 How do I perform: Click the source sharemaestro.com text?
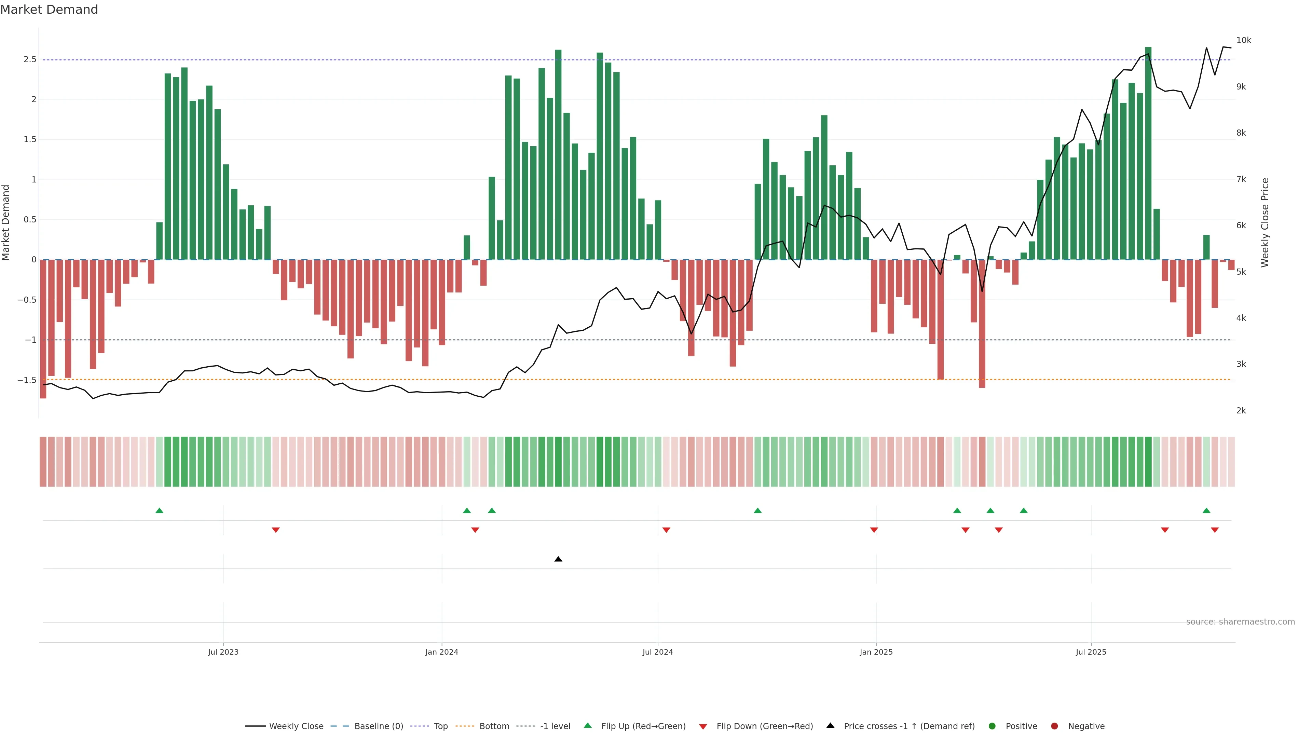click(1240, 621)
